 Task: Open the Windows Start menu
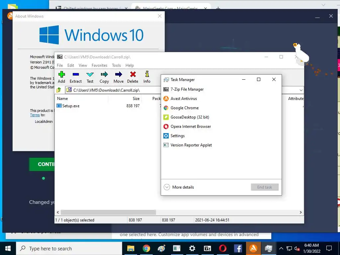coord(8,248)
